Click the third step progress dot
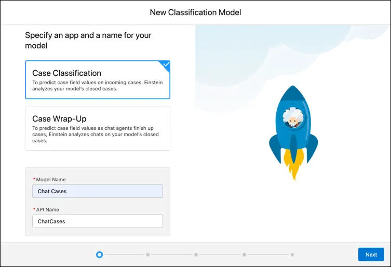The image size is (391, 267). point(196,255)
